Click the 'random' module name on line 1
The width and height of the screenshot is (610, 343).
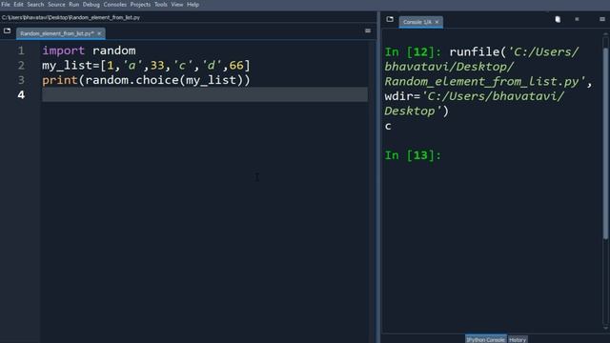click(114, 50)
